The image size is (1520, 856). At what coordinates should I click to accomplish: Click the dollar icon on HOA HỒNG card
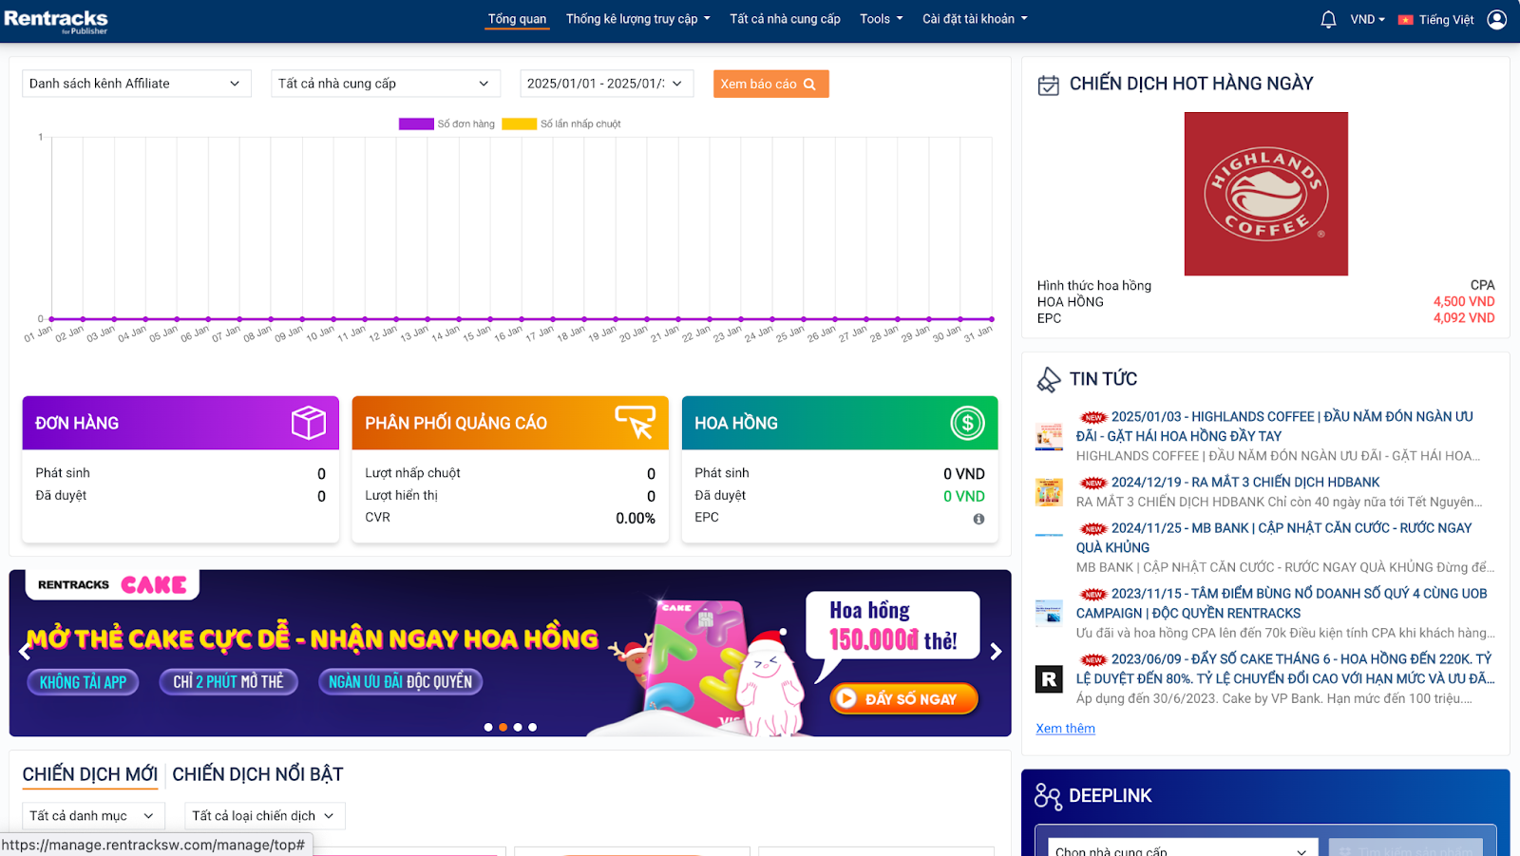click(967, 423)
